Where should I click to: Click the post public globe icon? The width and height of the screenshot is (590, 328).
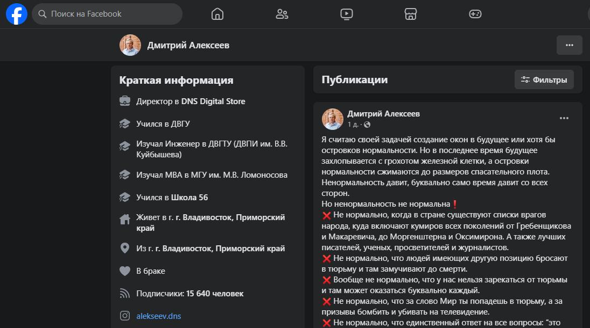367,125
